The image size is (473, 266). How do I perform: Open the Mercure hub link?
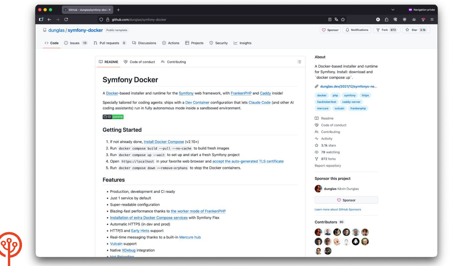click(x=190, y=237)
